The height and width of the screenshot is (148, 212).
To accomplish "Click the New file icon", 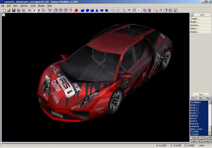I will click(4, 10).
